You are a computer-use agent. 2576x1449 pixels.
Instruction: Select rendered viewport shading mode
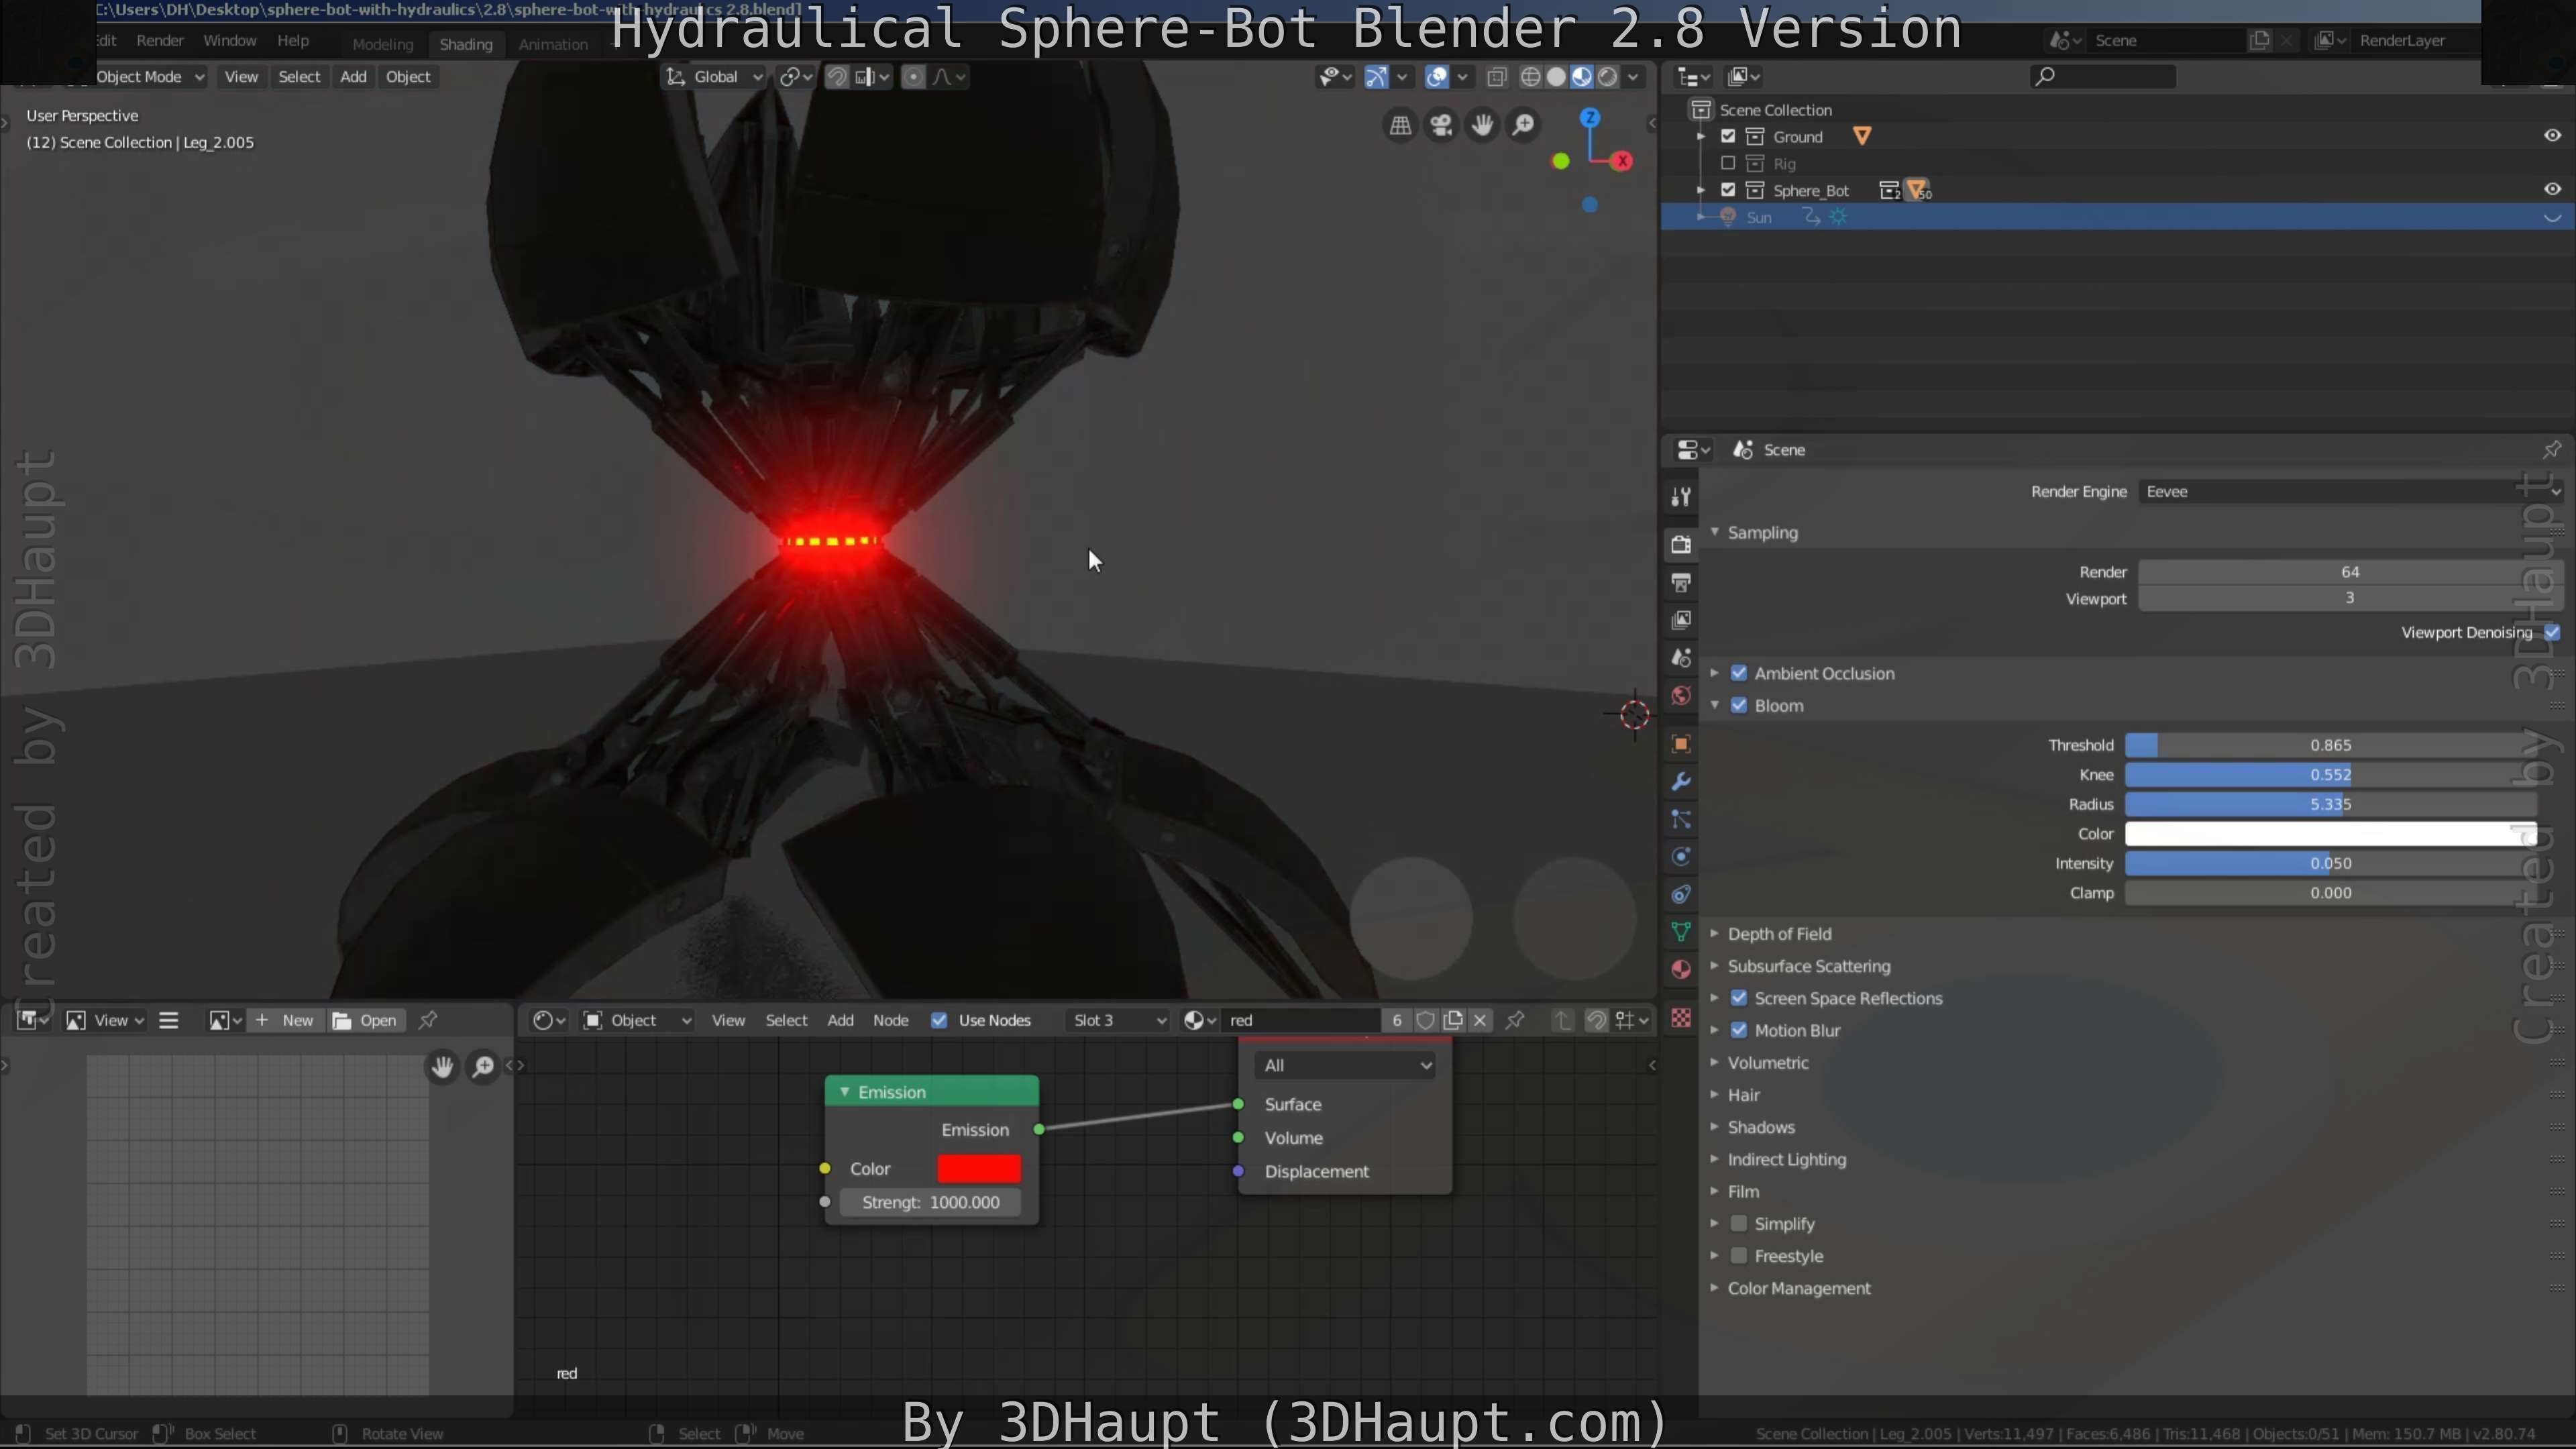tap(1608, 77)
